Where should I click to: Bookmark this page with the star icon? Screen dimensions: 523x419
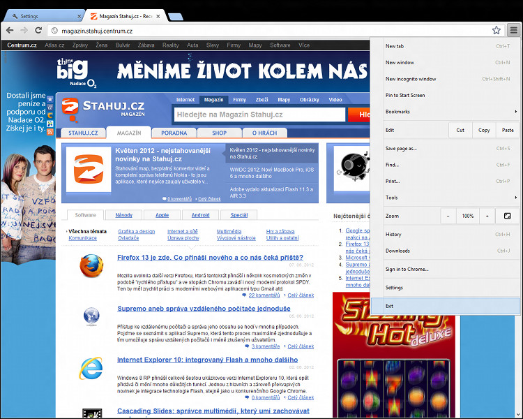[497, 31]
